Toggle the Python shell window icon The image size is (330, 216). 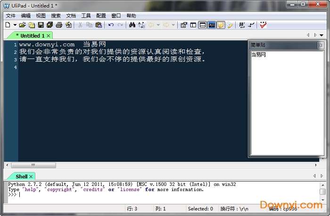tap(212, 25)
